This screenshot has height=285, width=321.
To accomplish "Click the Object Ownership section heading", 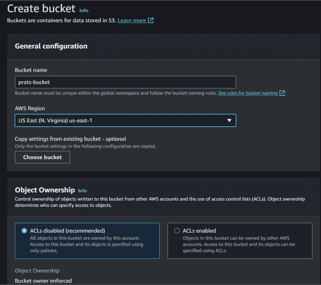I will pyautogui.click(x=45, y=190).
